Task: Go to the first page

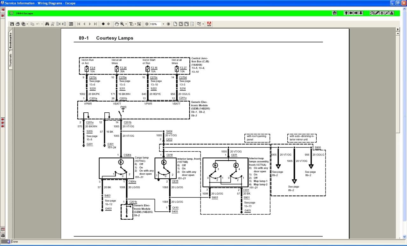Action: [x=79, y=24]
